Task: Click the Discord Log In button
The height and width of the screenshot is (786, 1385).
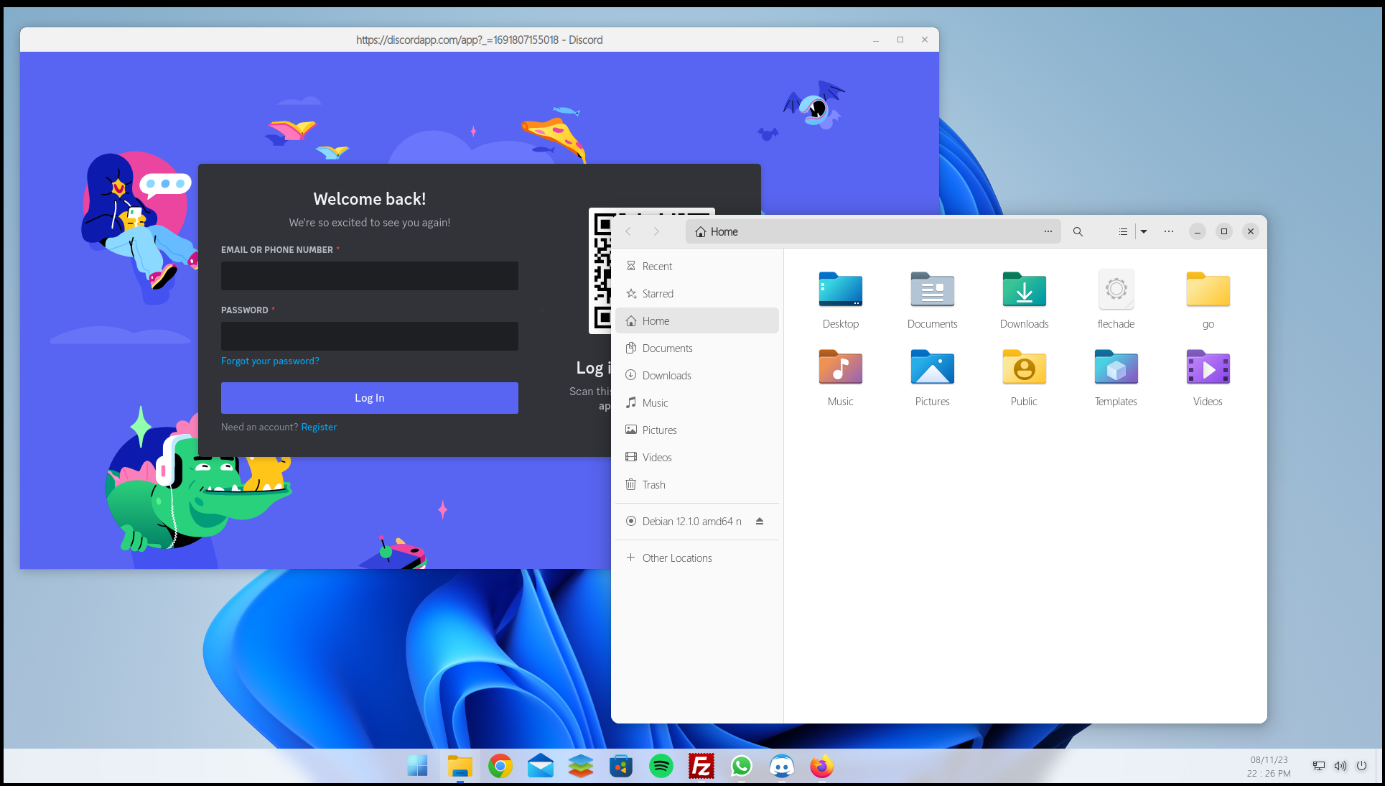Action: 369,398
